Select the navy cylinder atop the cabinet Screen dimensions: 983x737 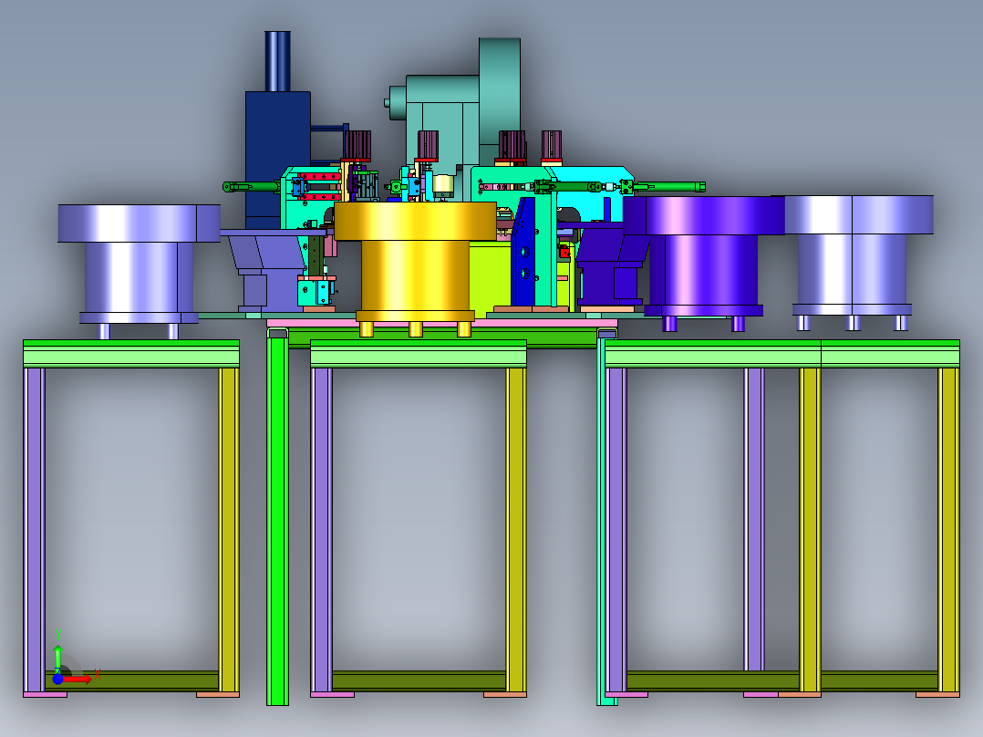[x=277, y=61]
